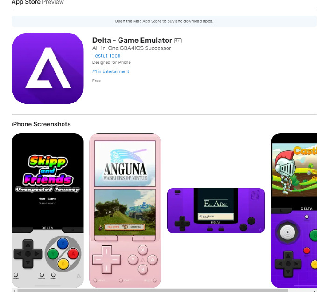Click the purple Delta app icon
The image size is (322, 292).
pyautogui.click(x=48, y=68)
